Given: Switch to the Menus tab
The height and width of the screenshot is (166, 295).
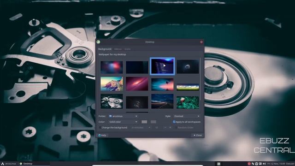Looking at the screenshot, I should [x=118, y=49].
